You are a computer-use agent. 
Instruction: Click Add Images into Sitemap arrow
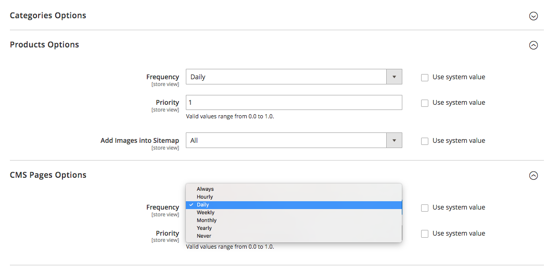coord(394,141)
